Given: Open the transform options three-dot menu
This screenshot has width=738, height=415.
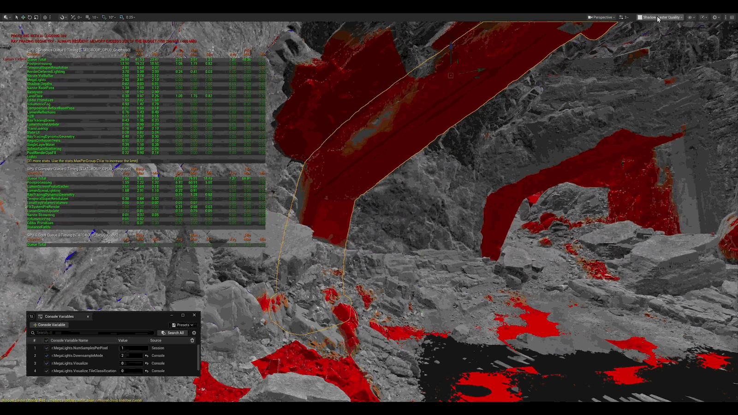Looking at the screenshot, I should coord(50,18).
